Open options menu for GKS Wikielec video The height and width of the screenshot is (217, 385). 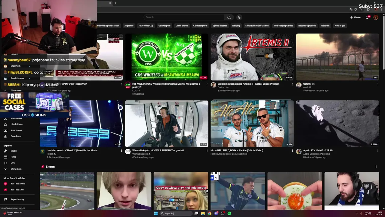tap(207, 84)
